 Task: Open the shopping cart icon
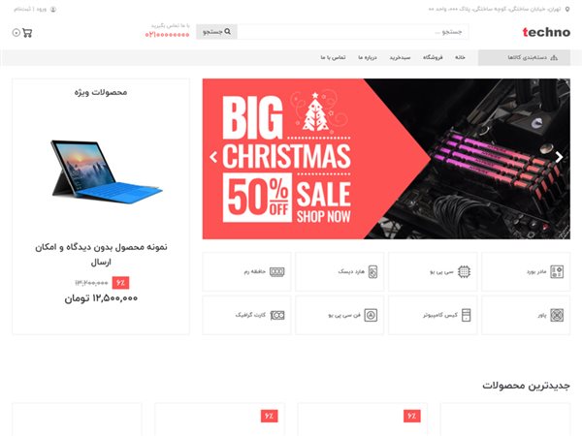pyautogui.click(x=27, y=33)
